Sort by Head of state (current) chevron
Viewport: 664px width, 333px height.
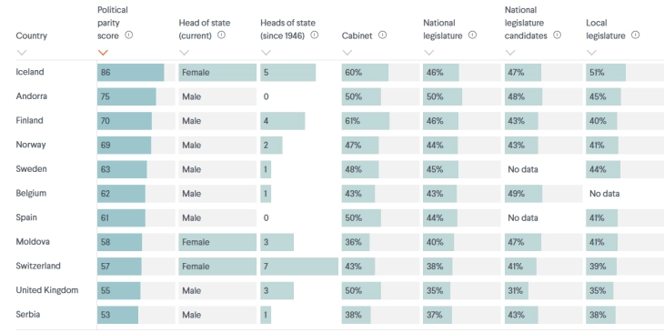coord(185,53)
